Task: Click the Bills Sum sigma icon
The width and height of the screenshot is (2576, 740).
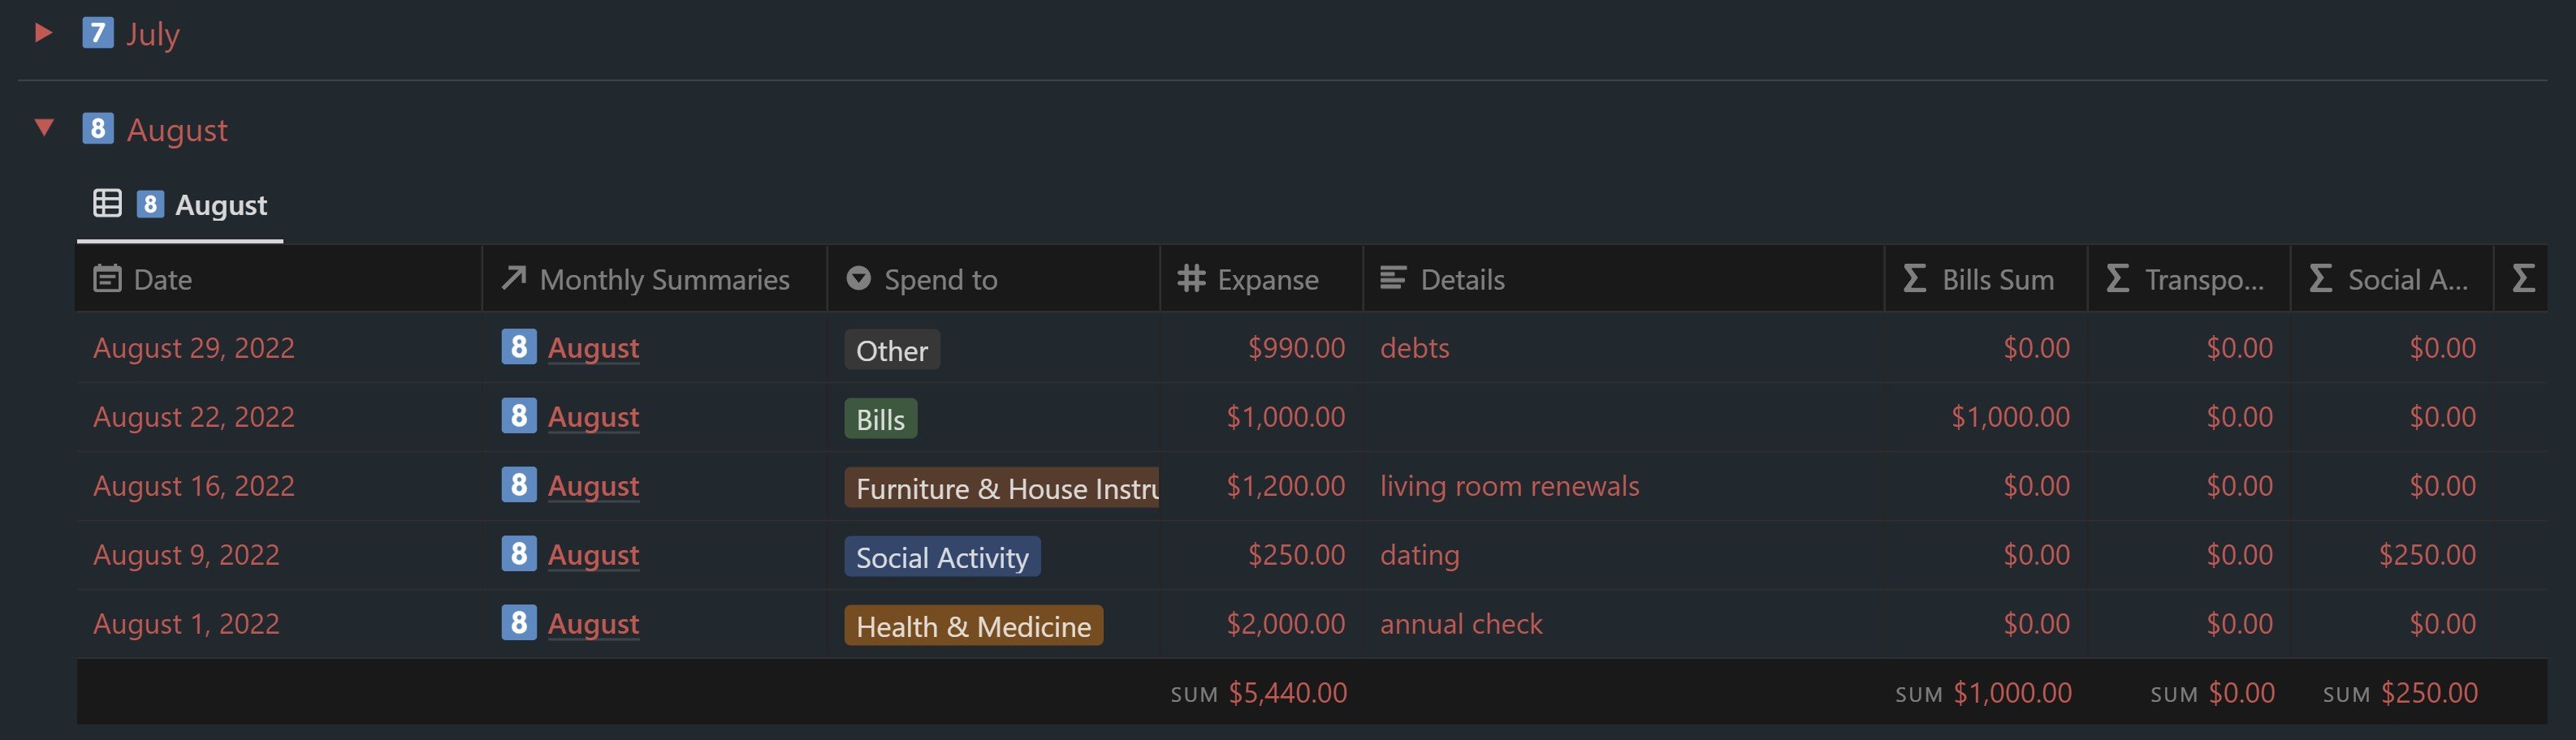Action: coord(1914,278)
